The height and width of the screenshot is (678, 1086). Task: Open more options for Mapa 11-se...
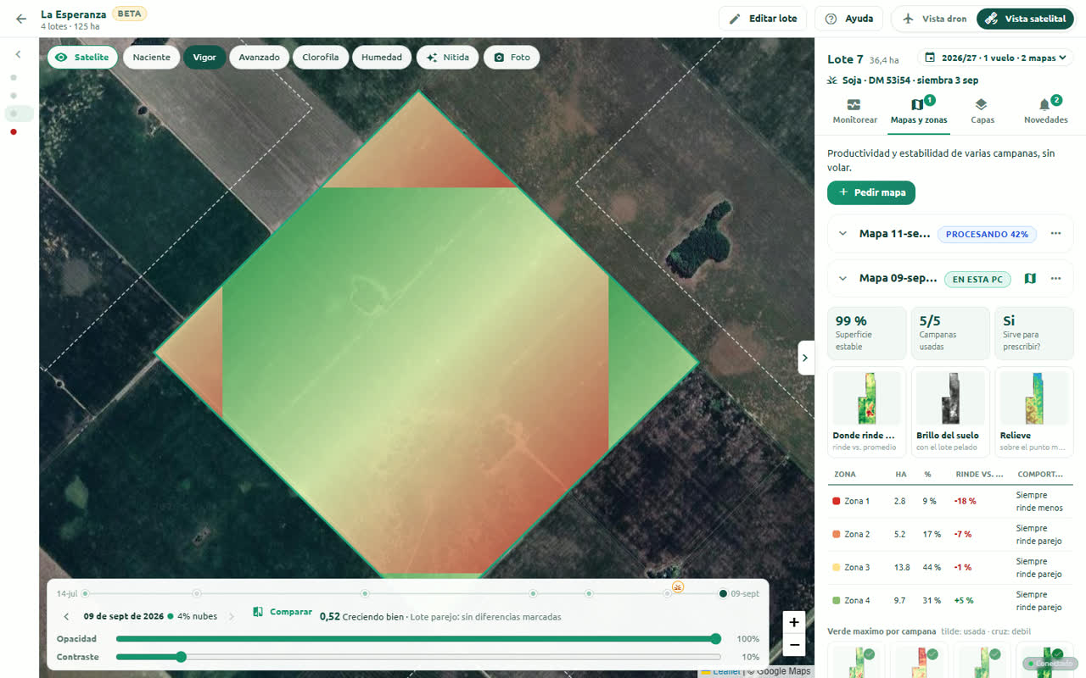[x=1055, y=234]
